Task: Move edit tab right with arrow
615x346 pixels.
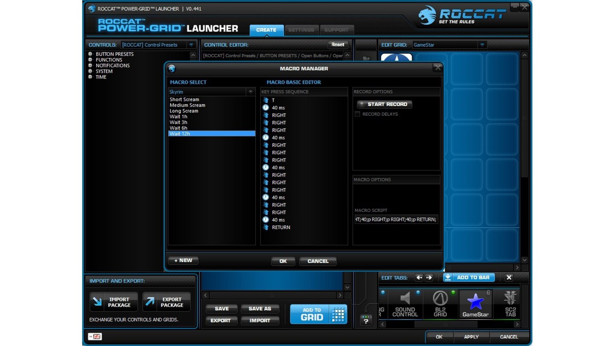Action: pyautogui.click(x=429, y=278)
